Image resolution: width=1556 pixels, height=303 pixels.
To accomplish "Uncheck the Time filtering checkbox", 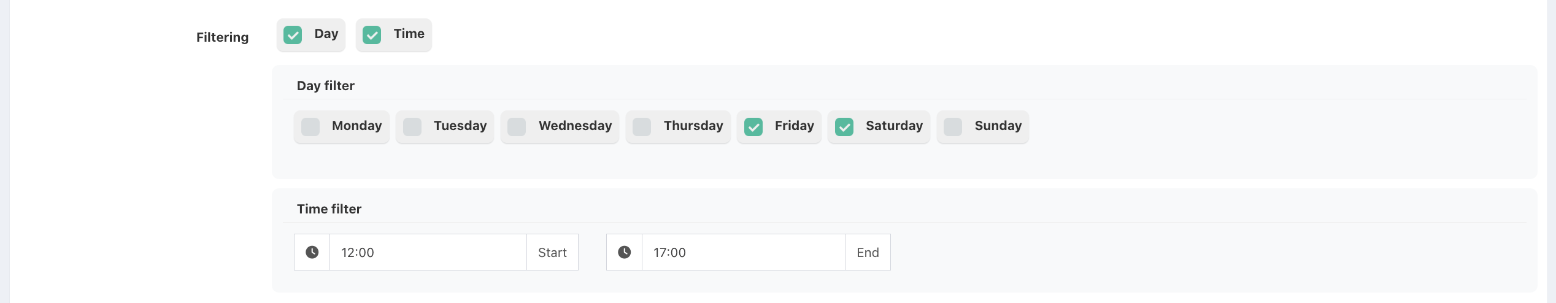I will (372, 35).
